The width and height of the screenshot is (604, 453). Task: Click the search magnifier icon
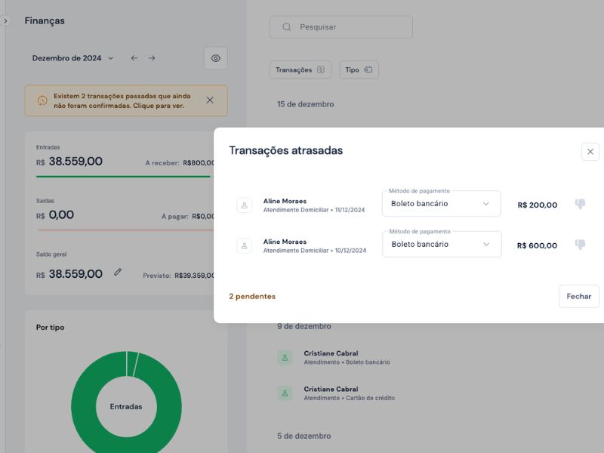[x=286, y=27]
